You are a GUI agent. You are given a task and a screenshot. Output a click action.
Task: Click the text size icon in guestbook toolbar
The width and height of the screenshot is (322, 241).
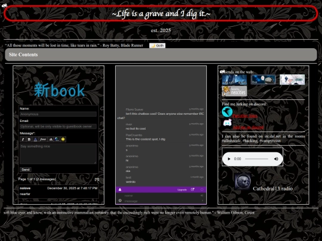point(51,140)
